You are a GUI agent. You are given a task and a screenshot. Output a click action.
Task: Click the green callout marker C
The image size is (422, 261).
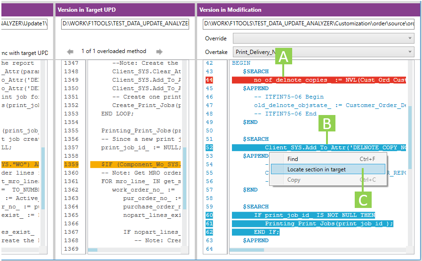point(363,200)
